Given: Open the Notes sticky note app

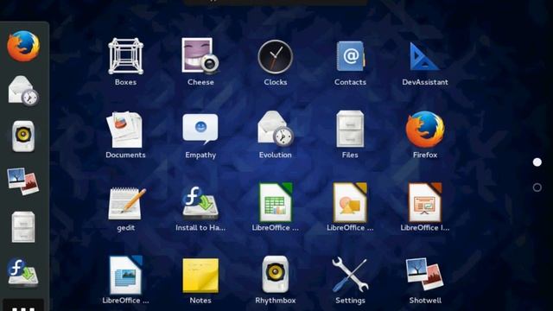Looking at the screenshot, I should click(200, 276).
